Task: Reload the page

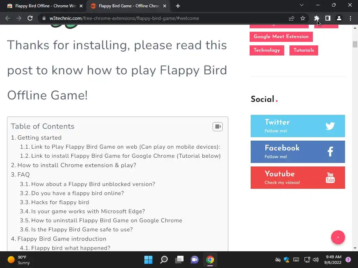Action: pos(30,18)
